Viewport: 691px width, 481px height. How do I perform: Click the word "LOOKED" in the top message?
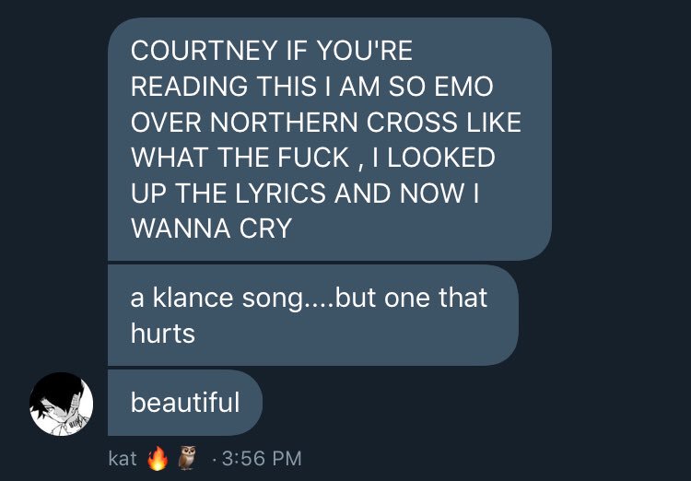[x=441, y=158]
